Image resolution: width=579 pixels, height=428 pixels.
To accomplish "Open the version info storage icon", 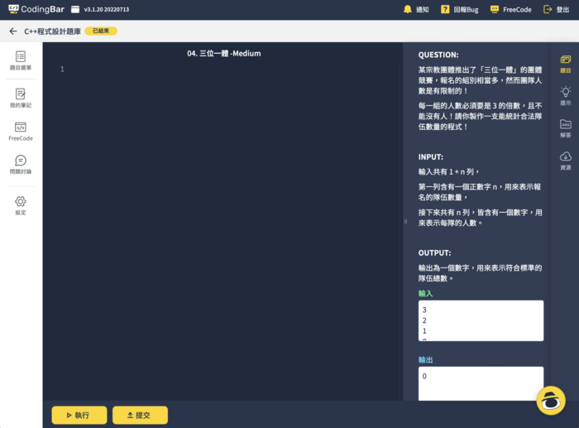I will [x=75, y=10].
